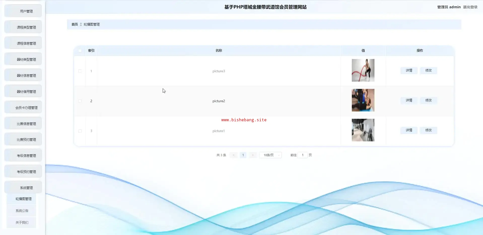The width and height of the screenshot is (483, 235).
Task: Open the picture3 thumbnail image
Action: point(363,70)
